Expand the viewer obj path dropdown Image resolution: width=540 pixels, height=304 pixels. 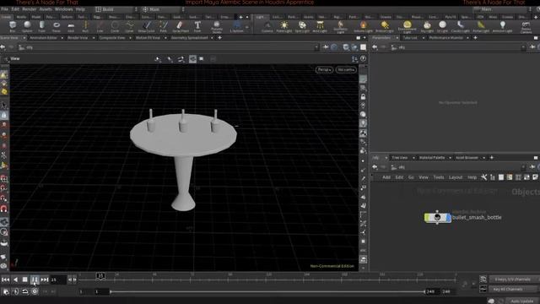316,47
